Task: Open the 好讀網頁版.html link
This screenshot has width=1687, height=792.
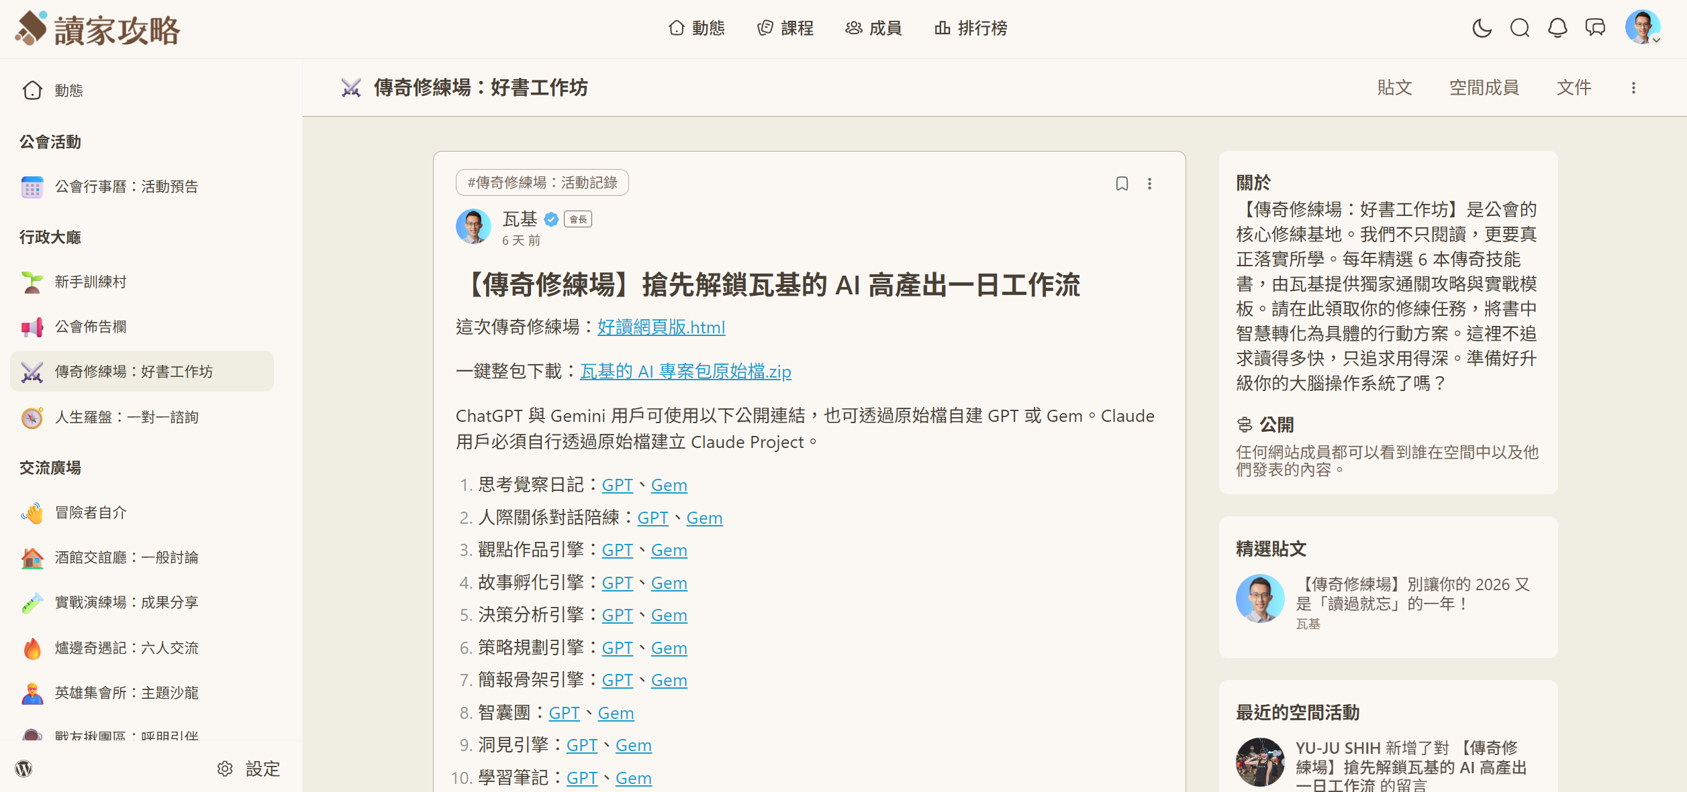Action: [x=661, y=327]
